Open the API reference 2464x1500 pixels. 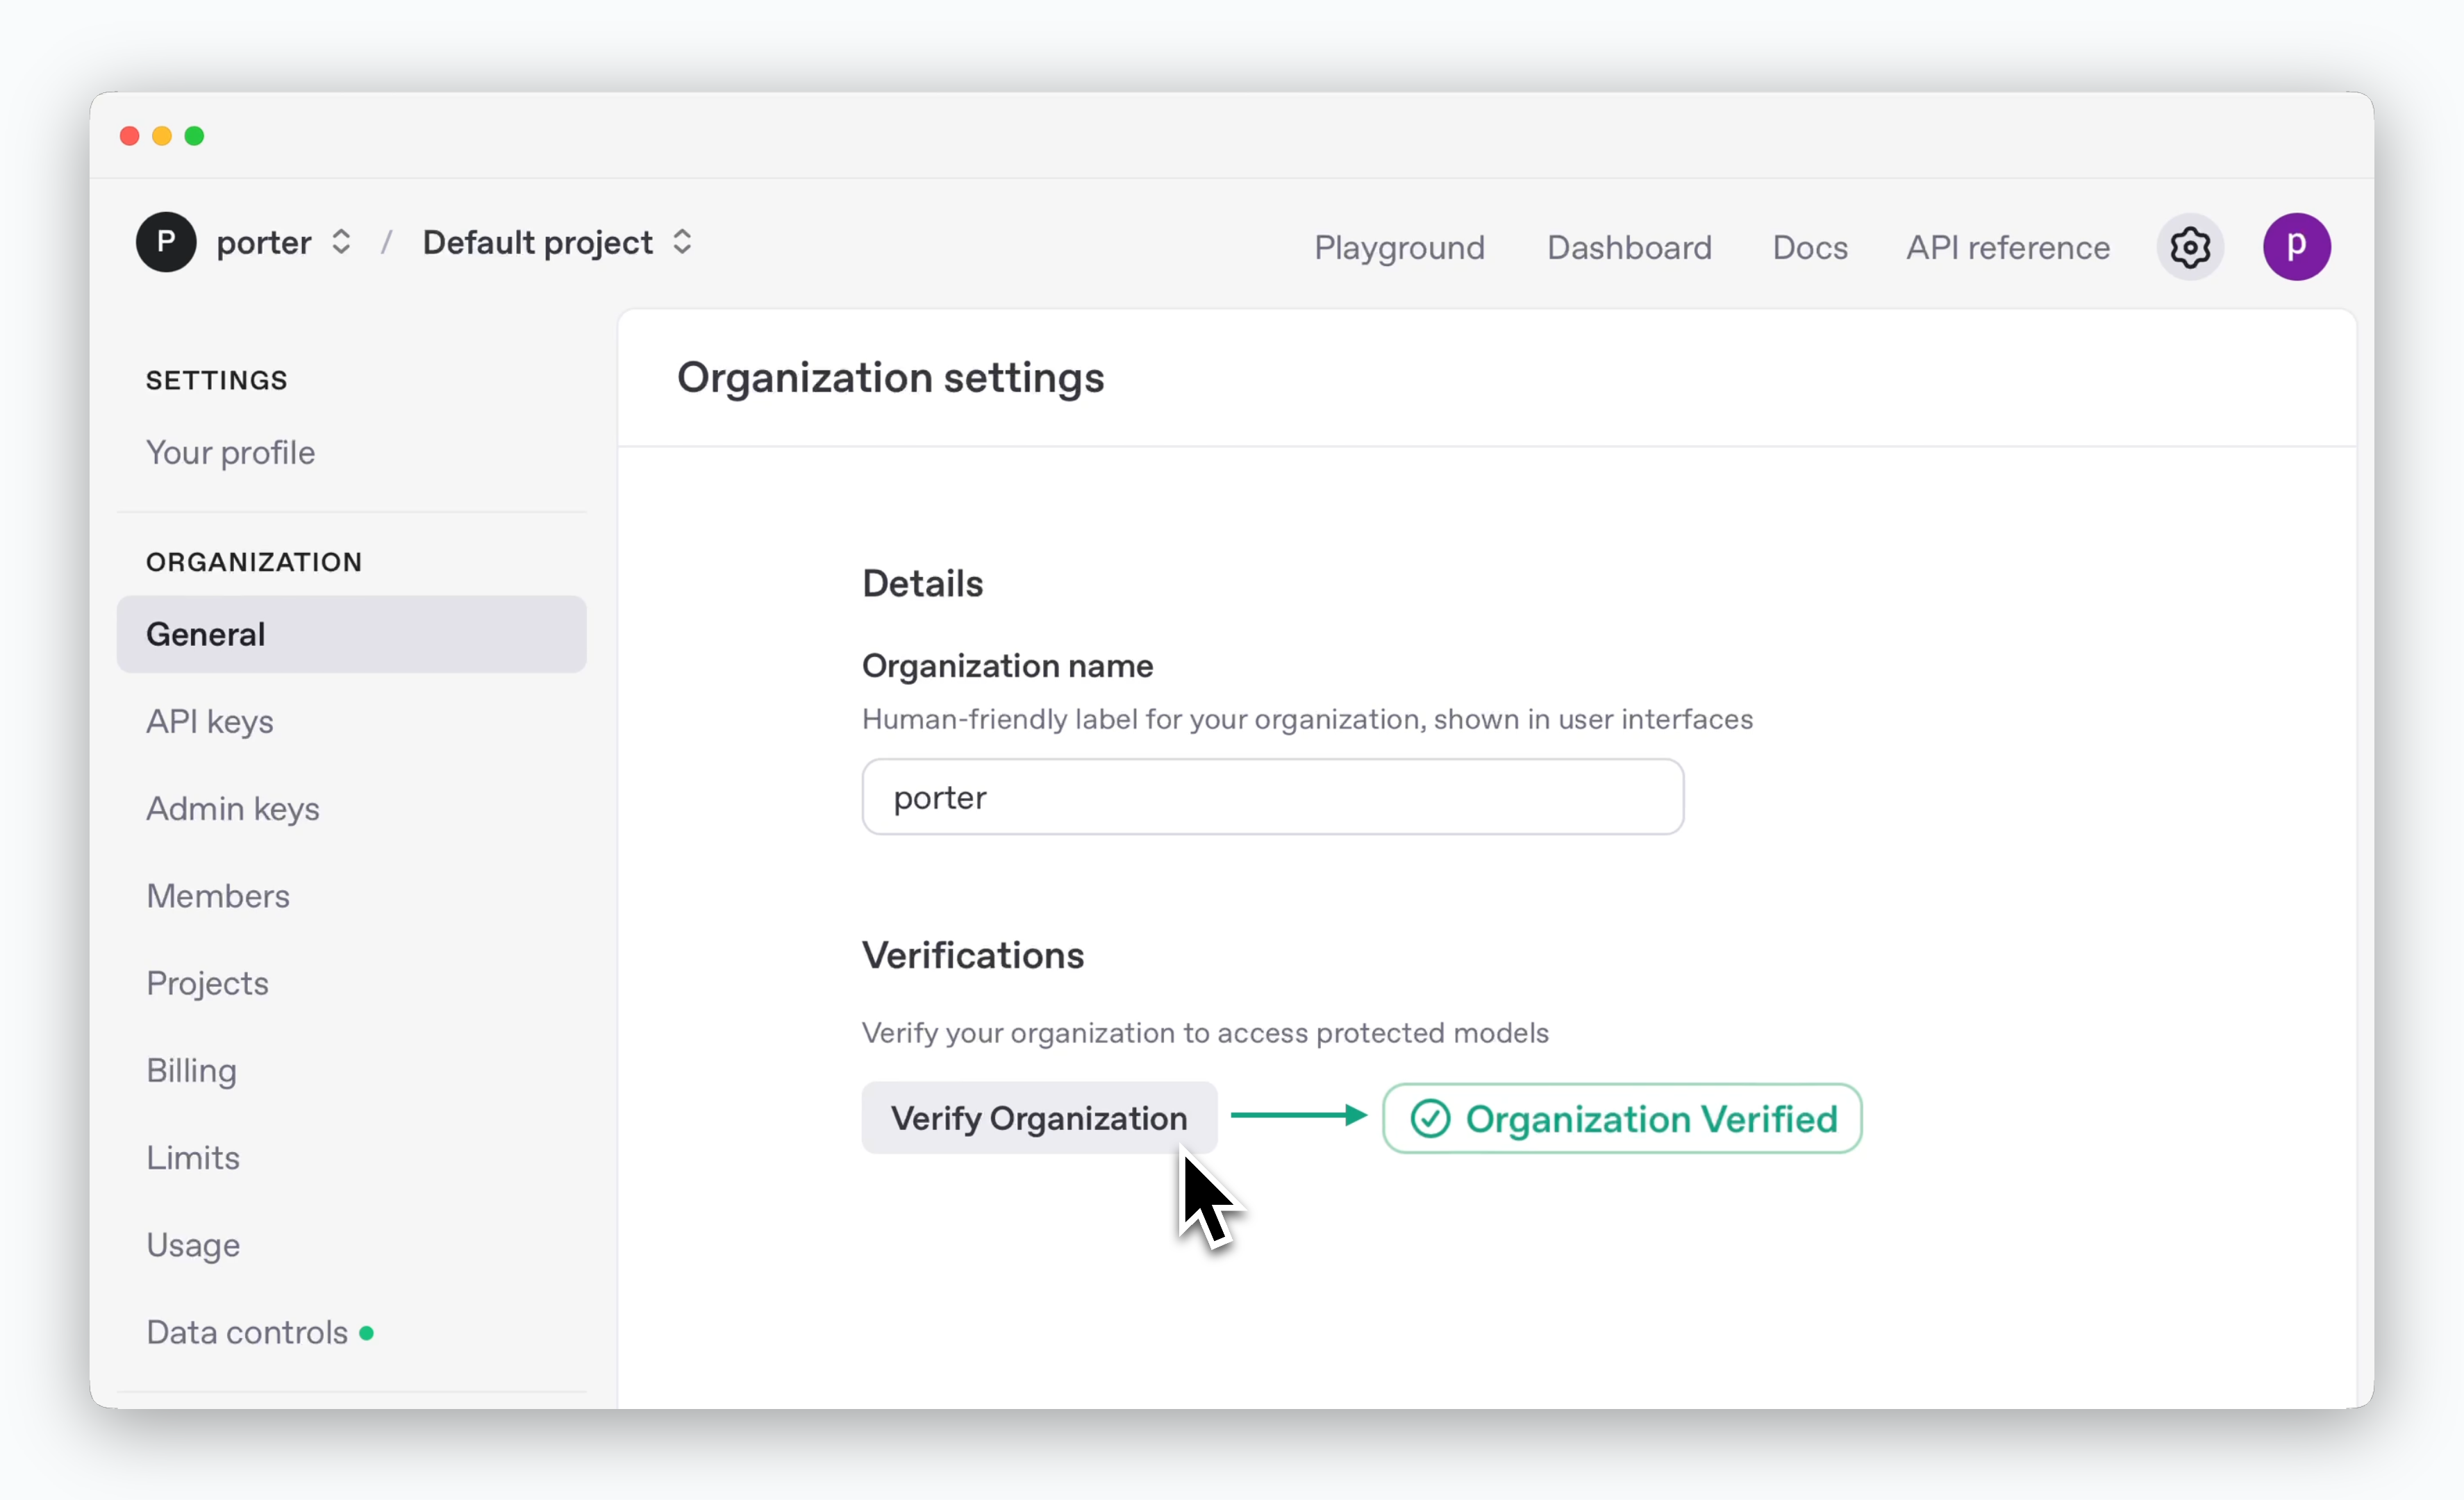pos(2008,247)
